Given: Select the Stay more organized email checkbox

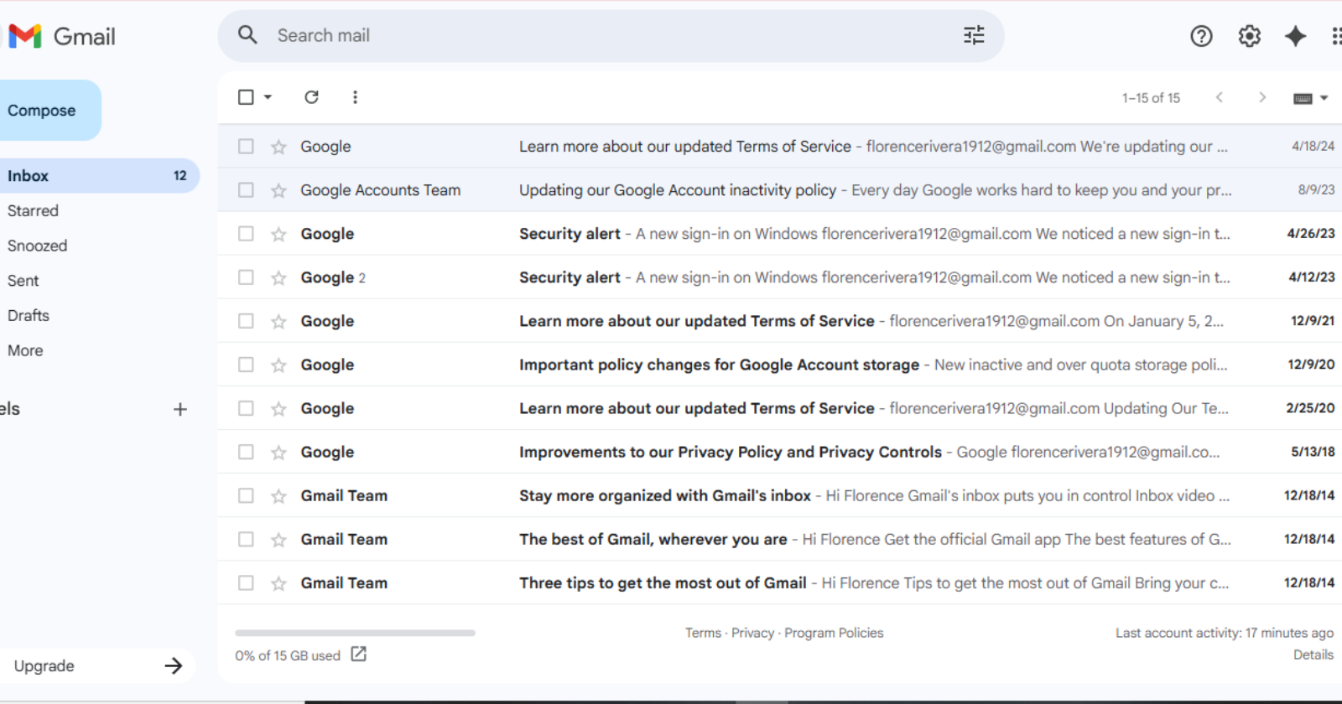Looking at the screenshot, I should click(246, 495).
